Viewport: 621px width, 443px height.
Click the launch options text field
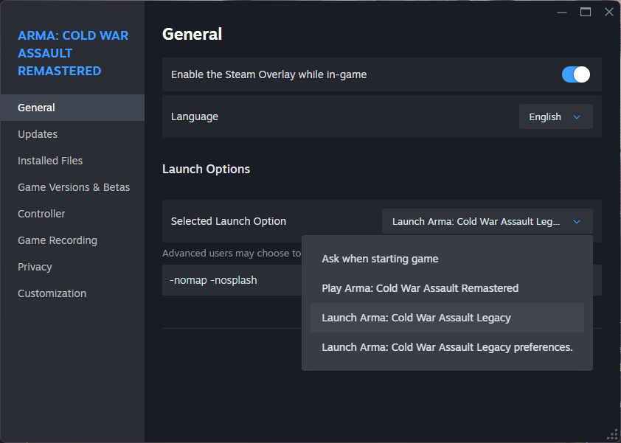click(x=232, y=280)
